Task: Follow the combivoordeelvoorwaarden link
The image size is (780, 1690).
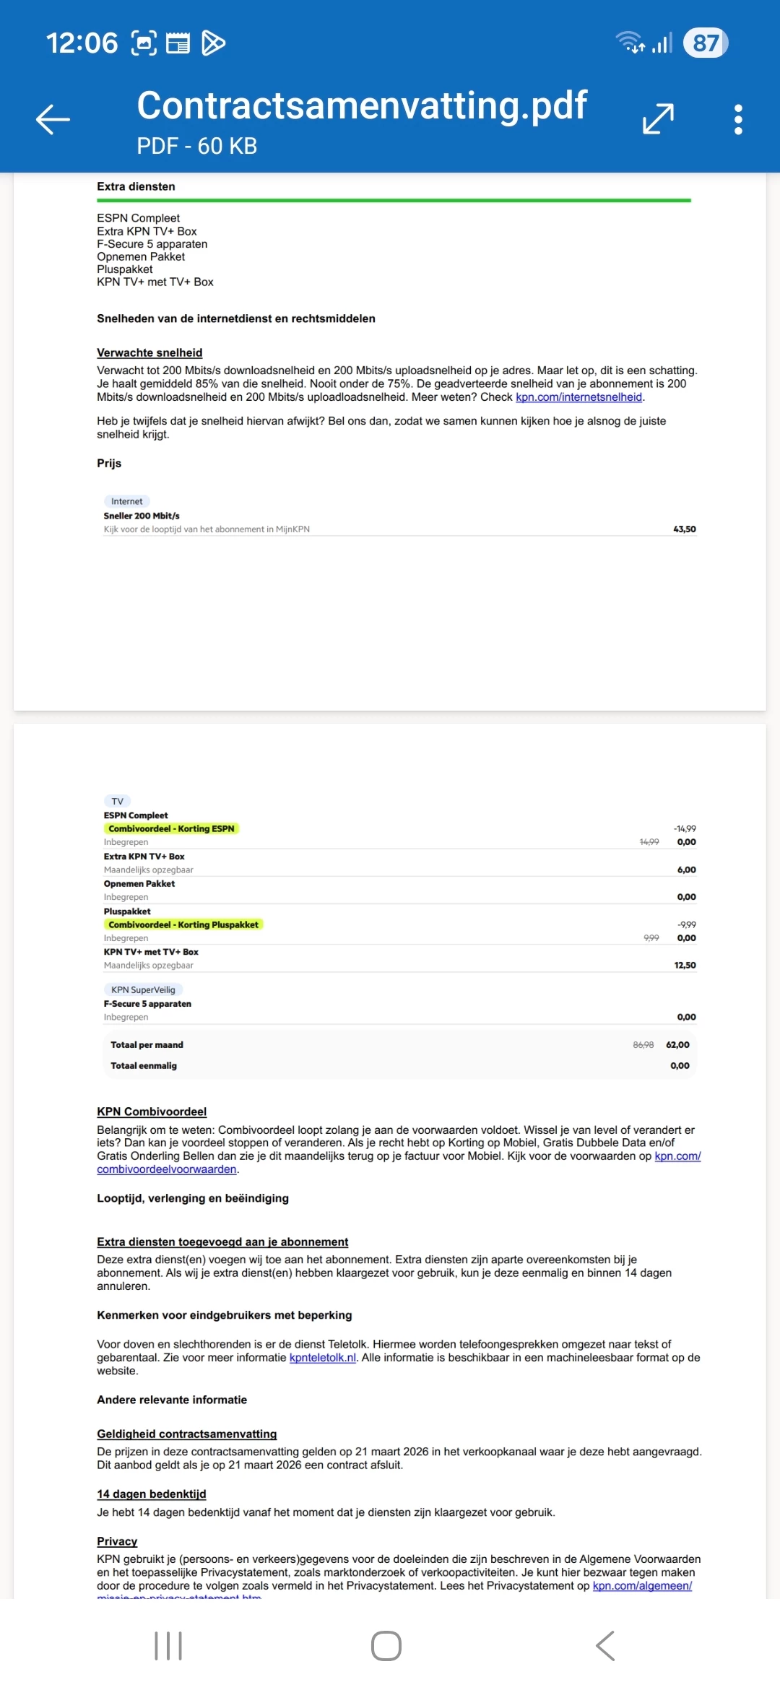Action: (167, 1169)
